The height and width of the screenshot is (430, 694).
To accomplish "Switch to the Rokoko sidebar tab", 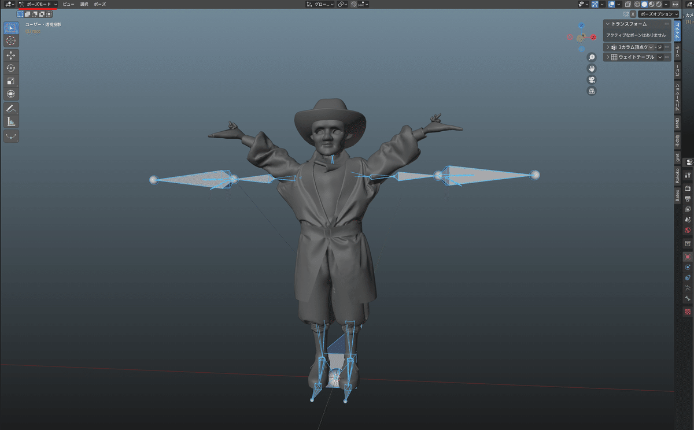I will [677, 175].
